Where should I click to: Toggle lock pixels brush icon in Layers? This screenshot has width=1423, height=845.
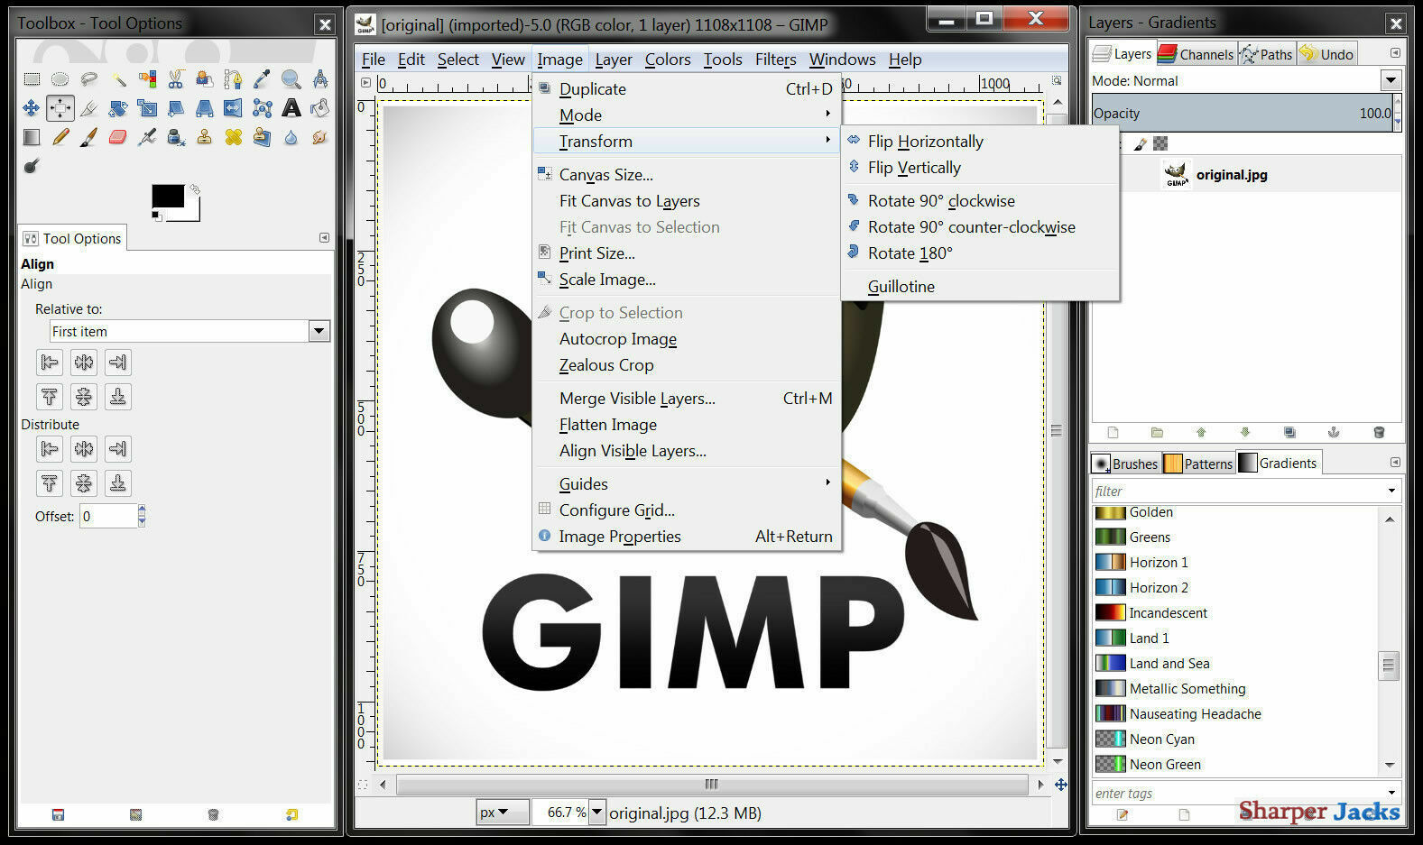tap(1140, 143)
